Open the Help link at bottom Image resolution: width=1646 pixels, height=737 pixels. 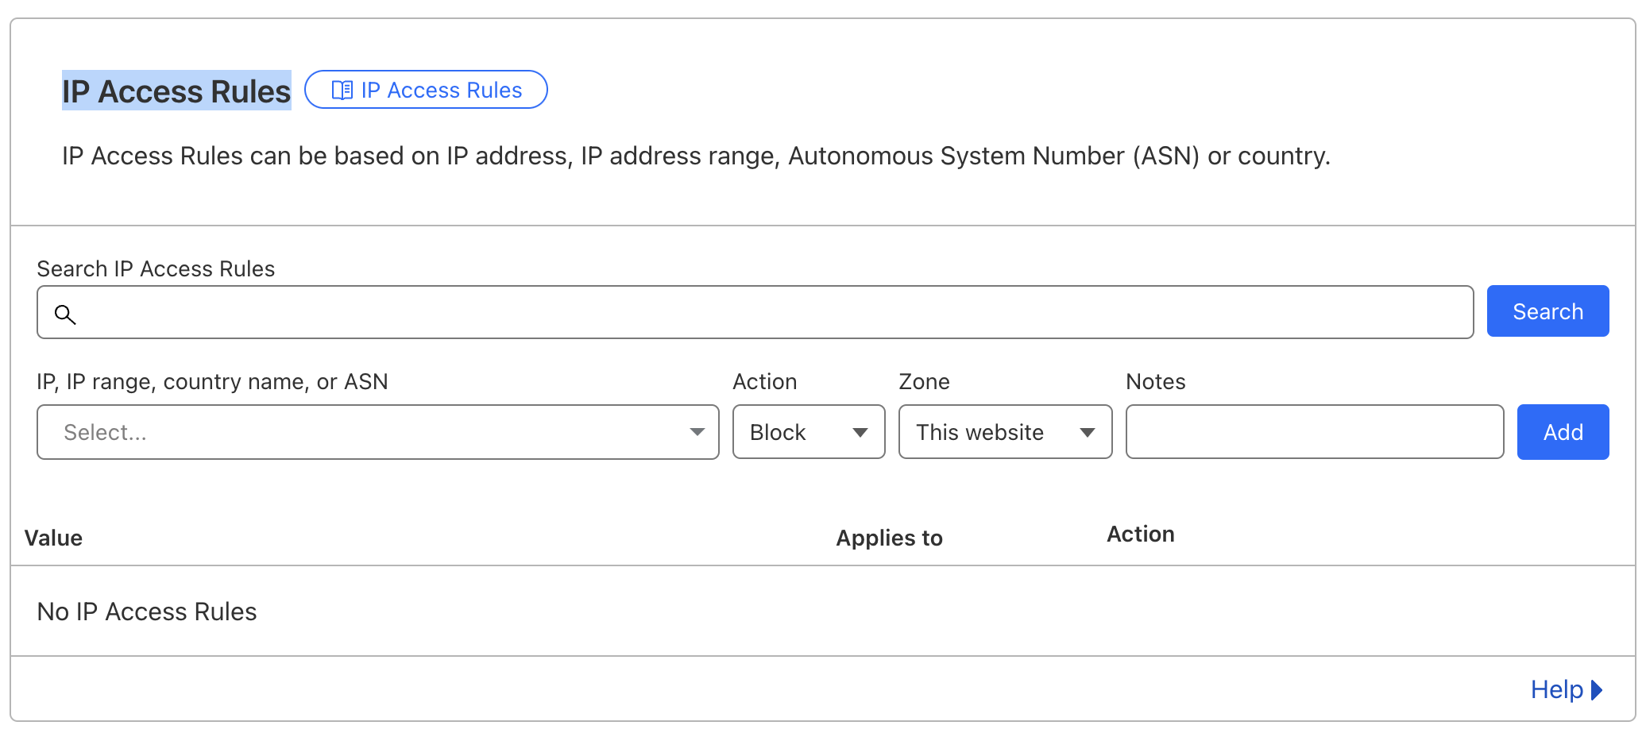(1556, 690)
